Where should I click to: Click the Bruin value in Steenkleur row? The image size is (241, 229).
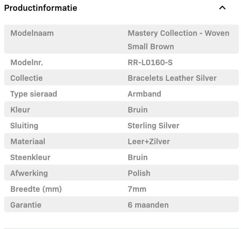pos(137,157)
